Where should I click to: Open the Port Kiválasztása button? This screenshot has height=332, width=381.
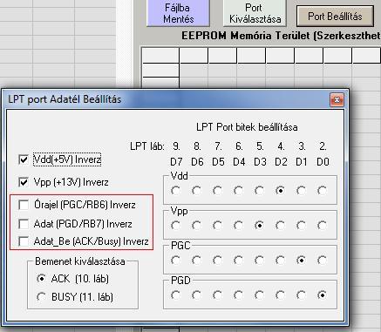click(255, 13)
